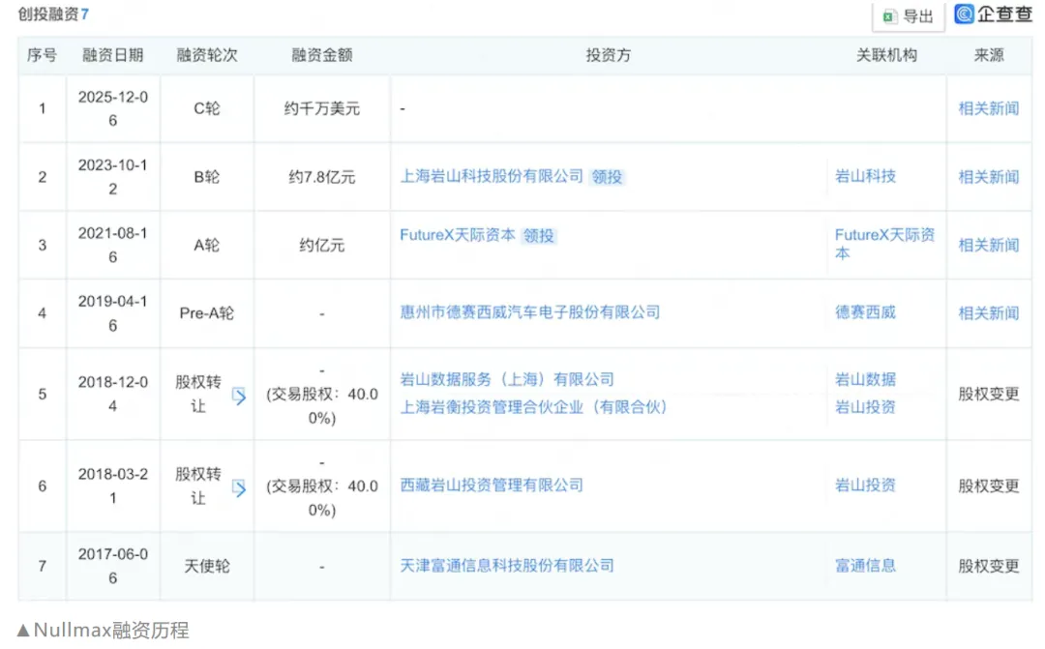Viewport: 1045px width, 649px height.
Task: Click the 领投 tag beside 上海岩山科技
Action: (607, 177)
